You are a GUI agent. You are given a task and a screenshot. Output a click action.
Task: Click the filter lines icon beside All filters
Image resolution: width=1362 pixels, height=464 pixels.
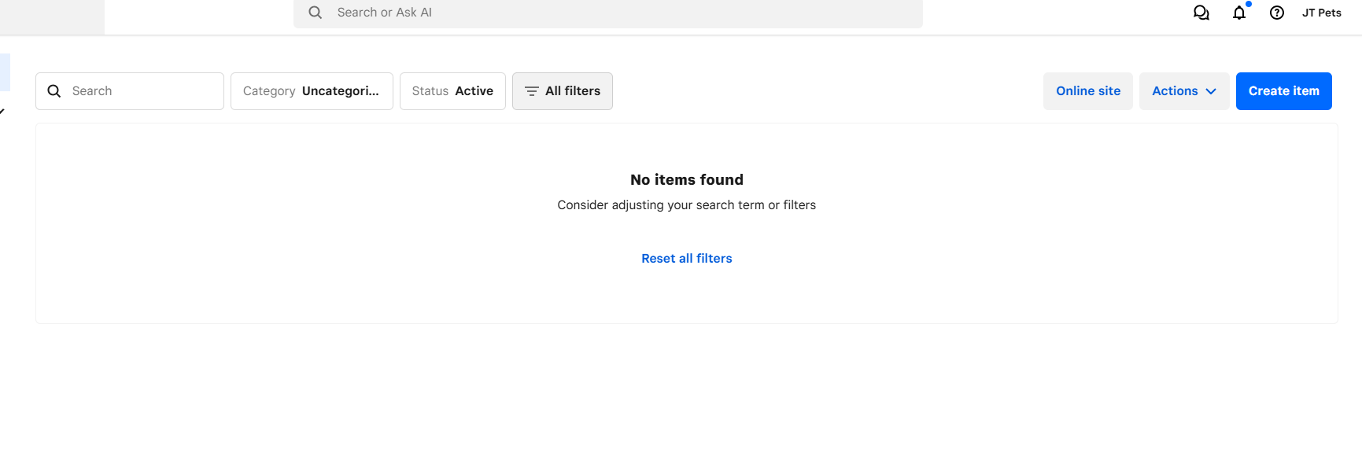click(532, 91)
